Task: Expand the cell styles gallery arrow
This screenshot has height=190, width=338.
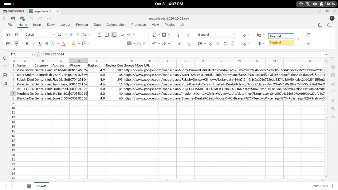Action: coord(298,39)
